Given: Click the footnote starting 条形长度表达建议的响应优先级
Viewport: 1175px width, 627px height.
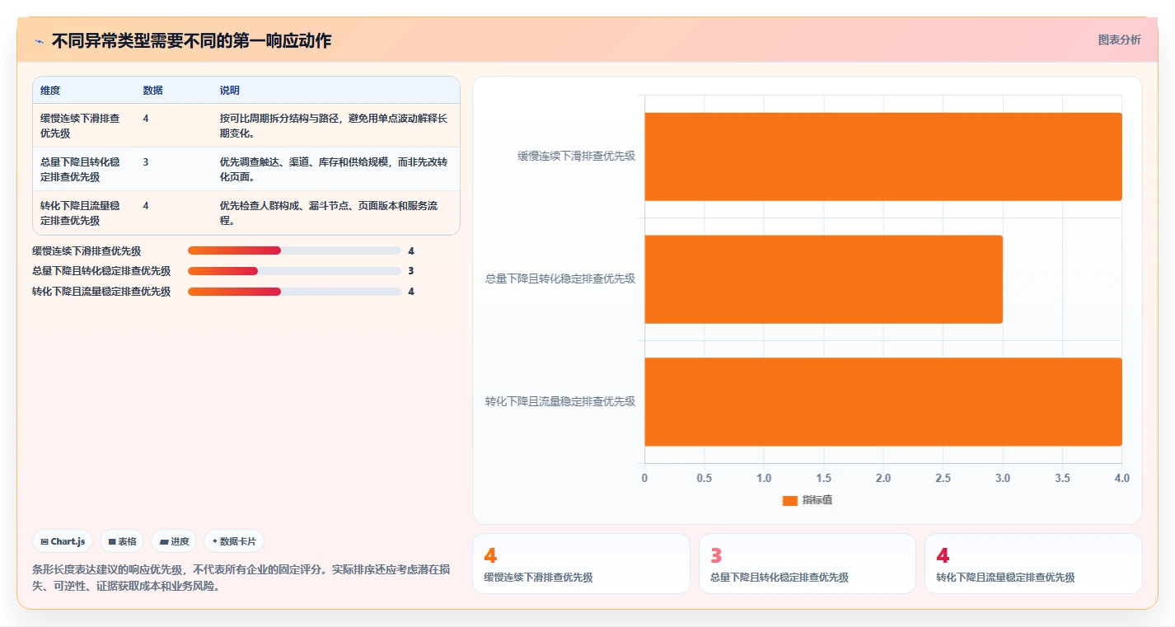Looking at the screenshot, I should [x=241, y=578].
